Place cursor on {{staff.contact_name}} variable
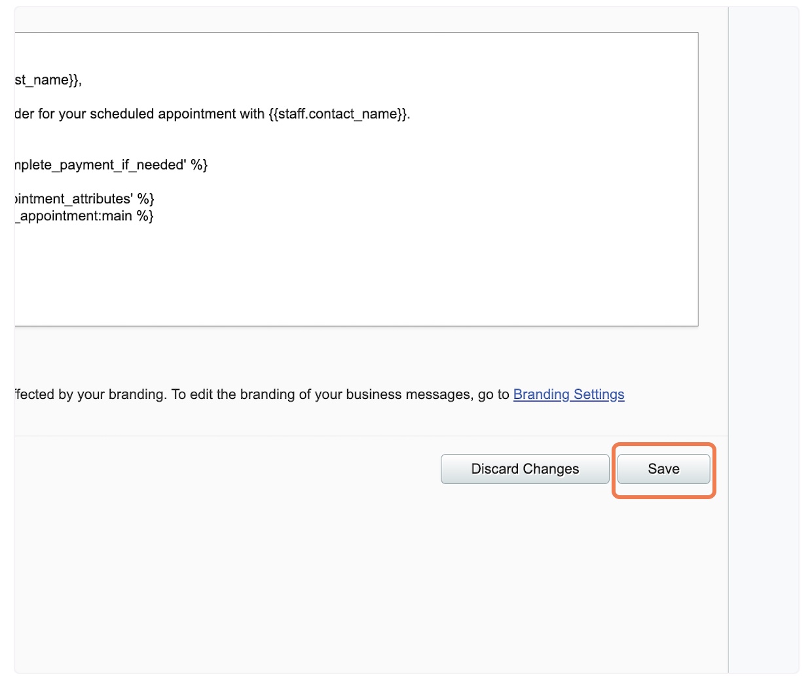This screenshot has width=812, height=676. coord(339,114)
